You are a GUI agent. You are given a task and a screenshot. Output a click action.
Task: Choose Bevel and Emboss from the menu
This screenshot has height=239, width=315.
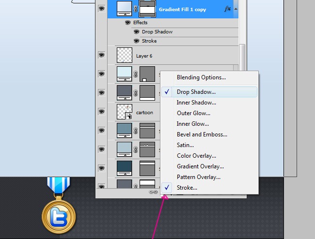[209, 134]
